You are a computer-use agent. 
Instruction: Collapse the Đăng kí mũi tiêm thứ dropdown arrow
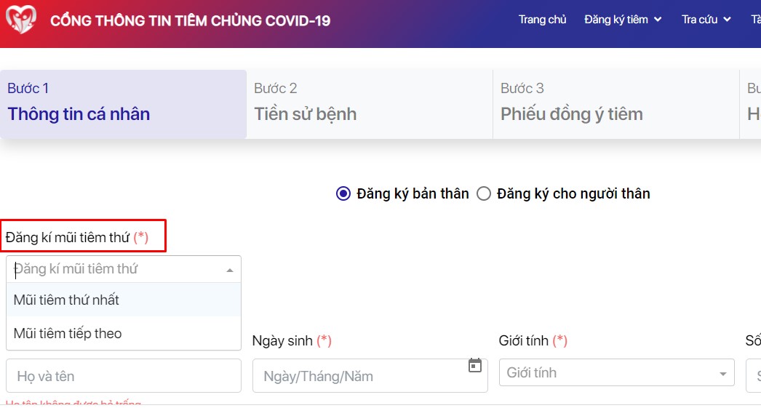click(x=230, y=270)
